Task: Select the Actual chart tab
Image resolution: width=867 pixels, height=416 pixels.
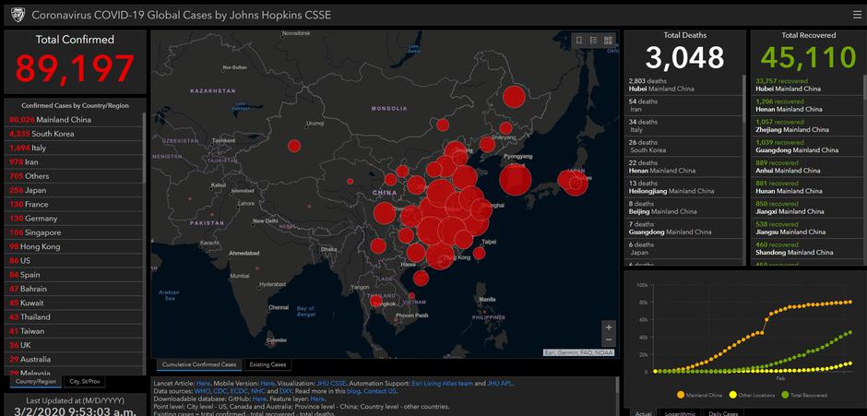Action: tap(643, 412)
